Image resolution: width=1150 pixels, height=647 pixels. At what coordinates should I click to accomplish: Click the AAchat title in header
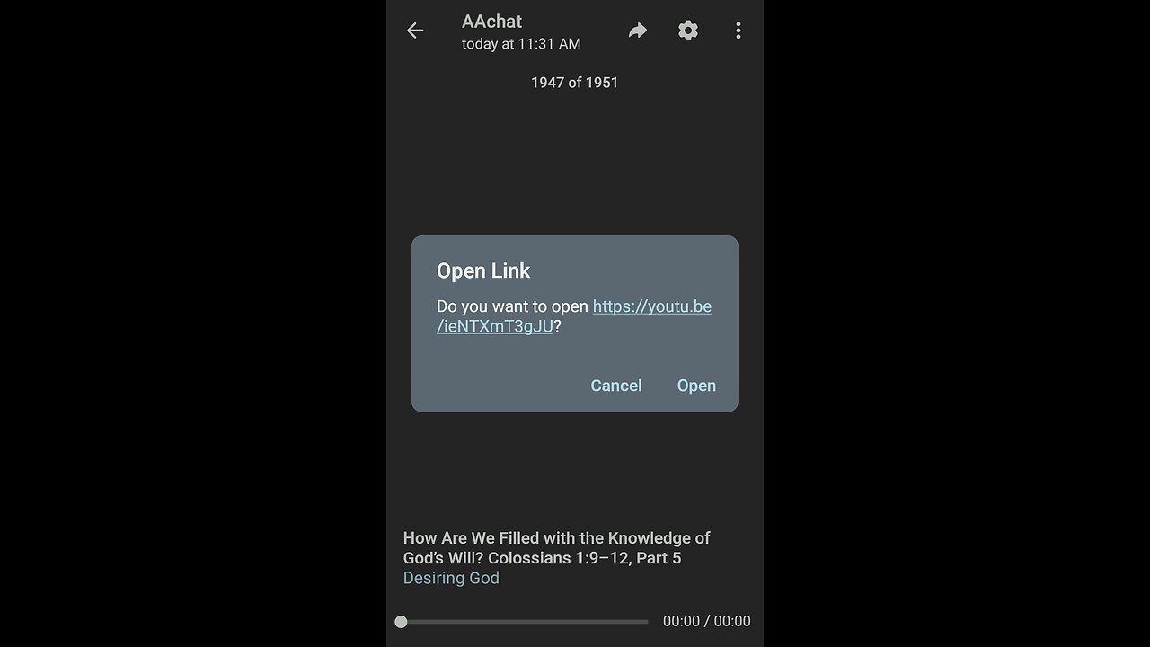pos(491,21)
